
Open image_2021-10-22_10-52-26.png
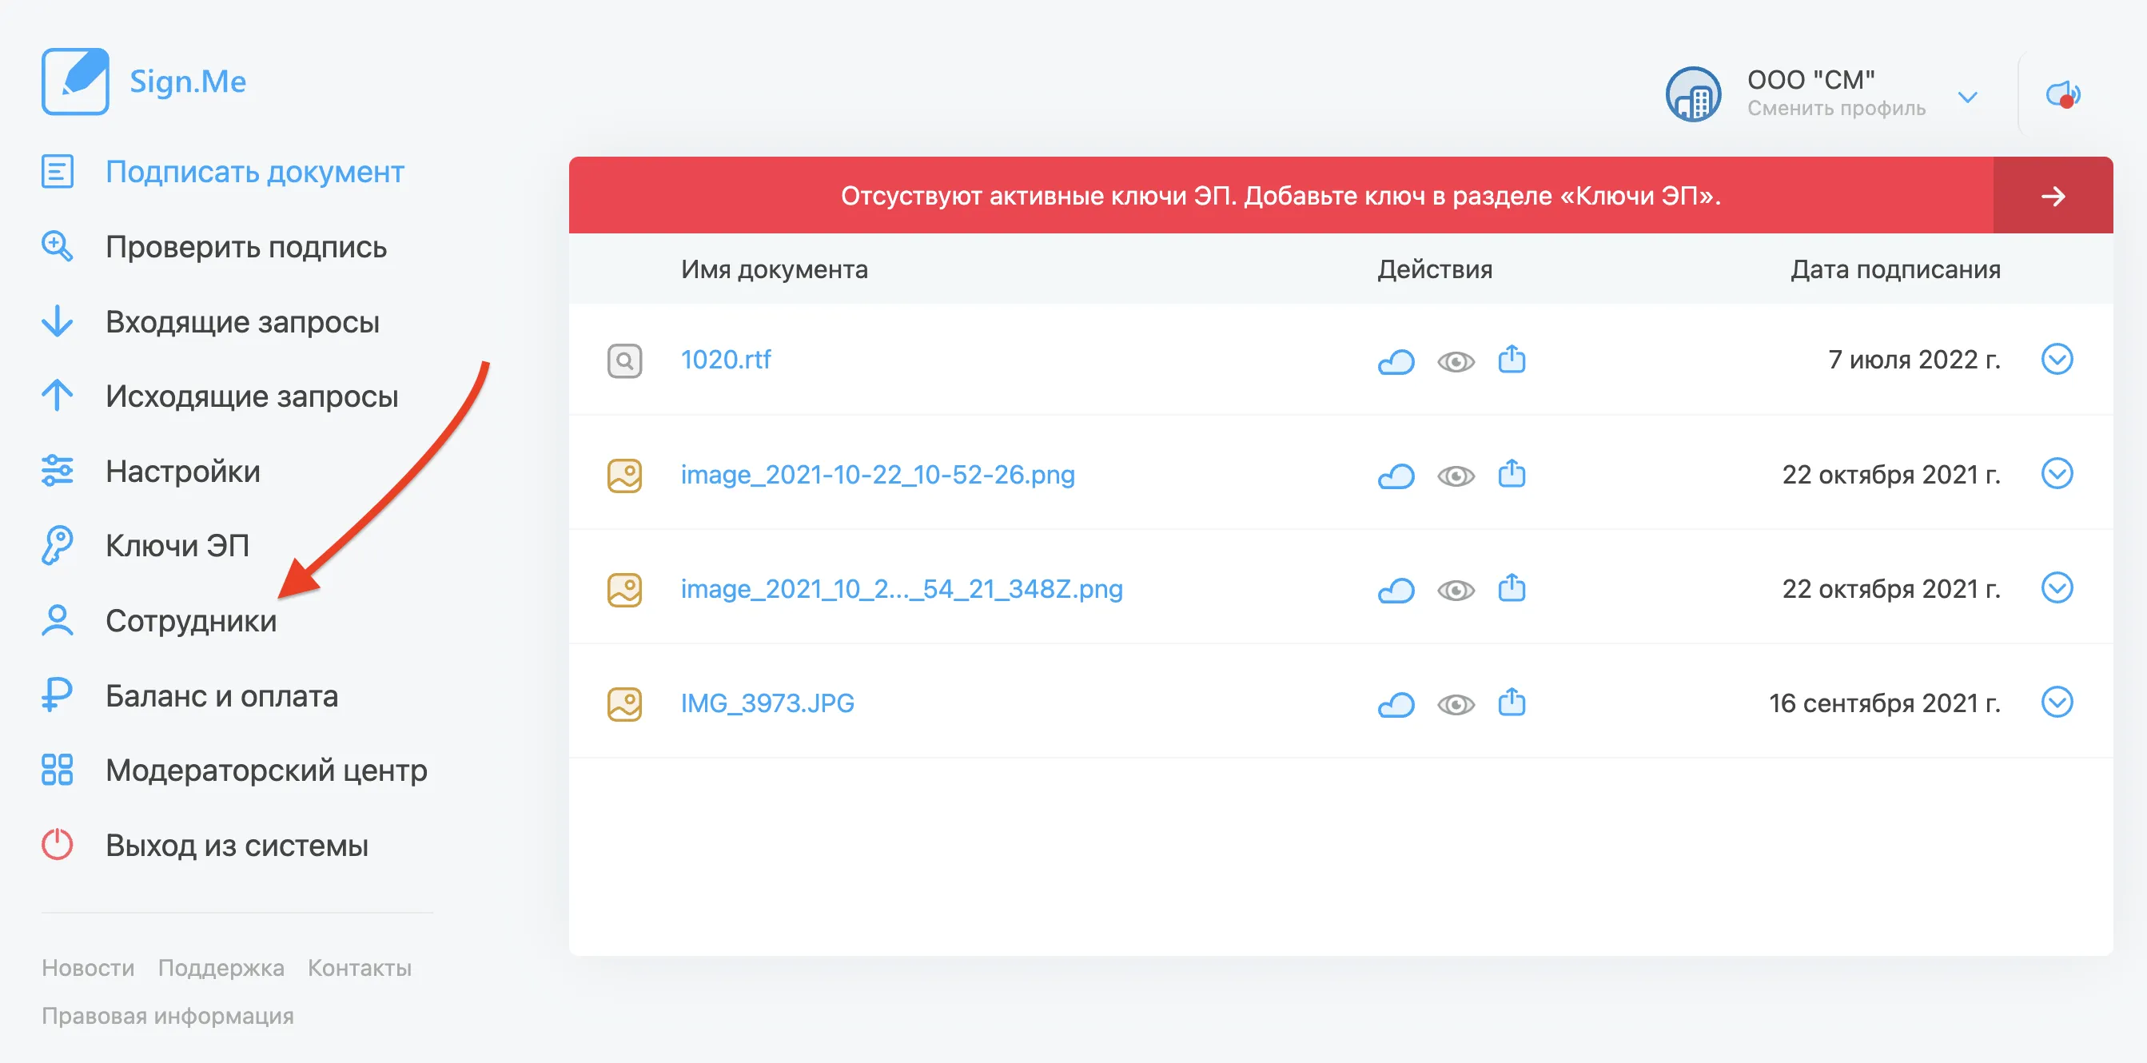coord(878,474)
